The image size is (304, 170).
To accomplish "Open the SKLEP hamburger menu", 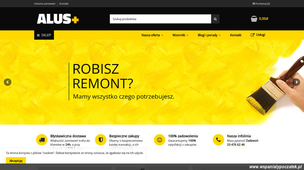I will (x=44, y=35).
